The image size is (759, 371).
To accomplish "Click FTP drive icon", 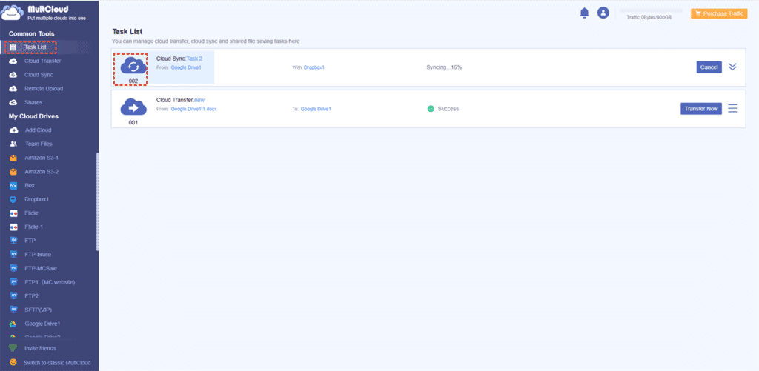I will (13, 241).
